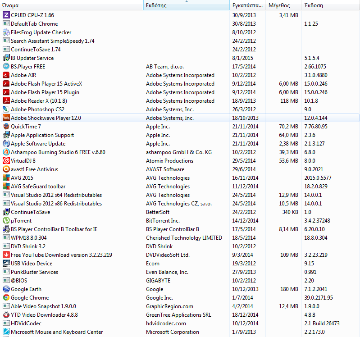The image size is (360, 337).
Task: Click the USB Video Device icon
Action: 6,264
